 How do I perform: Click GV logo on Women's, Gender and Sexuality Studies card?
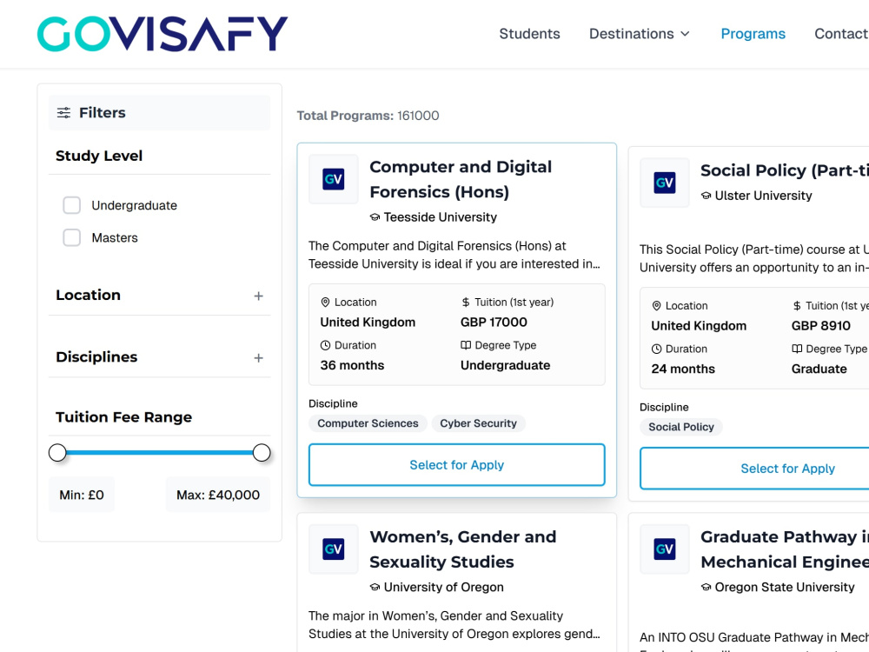point(333,549)
